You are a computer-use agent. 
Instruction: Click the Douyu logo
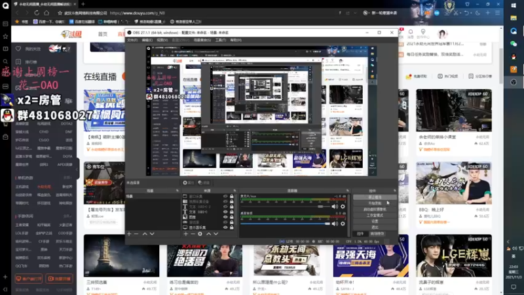tap(71, 34)
